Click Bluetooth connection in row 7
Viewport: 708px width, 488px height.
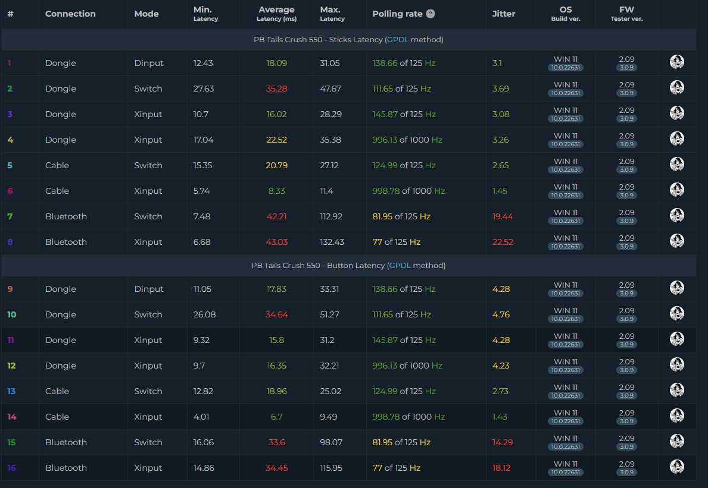coord(66,217)
